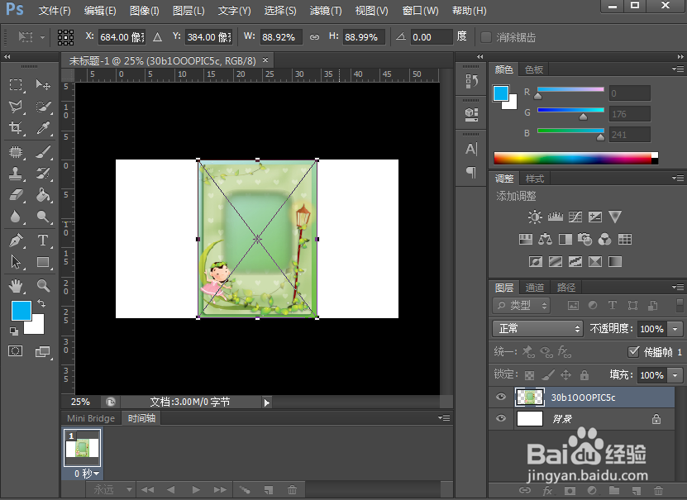Reset default foreground and background colors
This screenshot has width=687, height=500.
(x=14, y=331)
